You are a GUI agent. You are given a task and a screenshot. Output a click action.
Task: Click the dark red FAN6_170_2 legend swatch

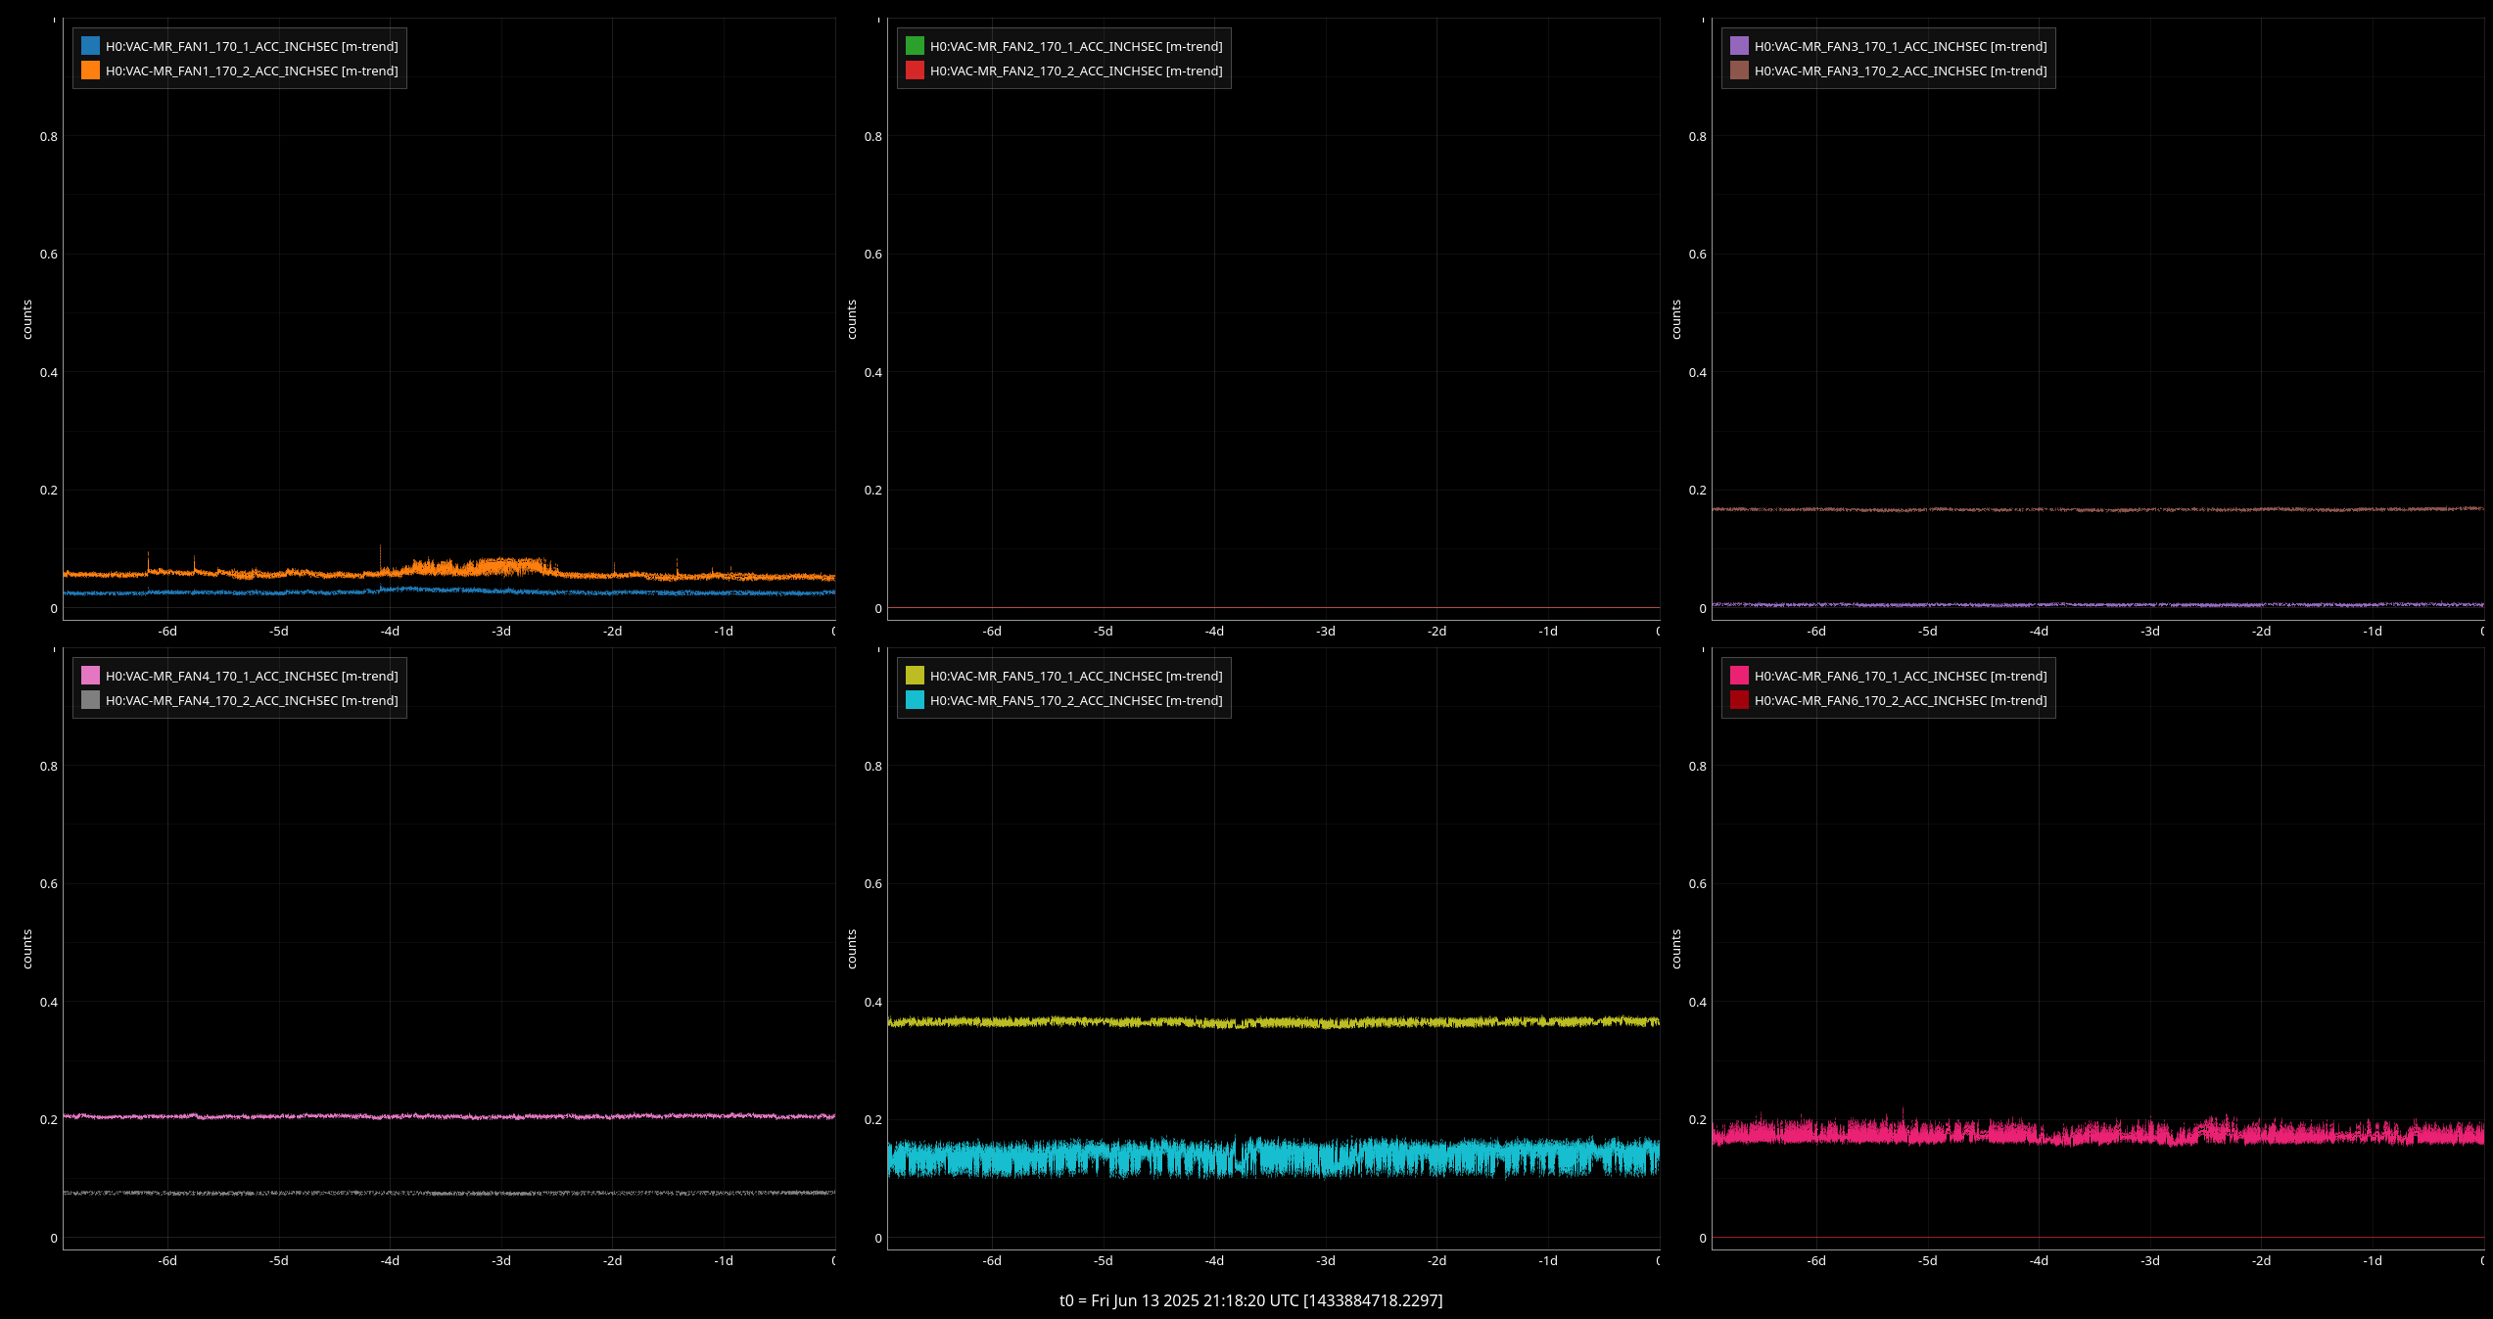tap(1739, 700)
